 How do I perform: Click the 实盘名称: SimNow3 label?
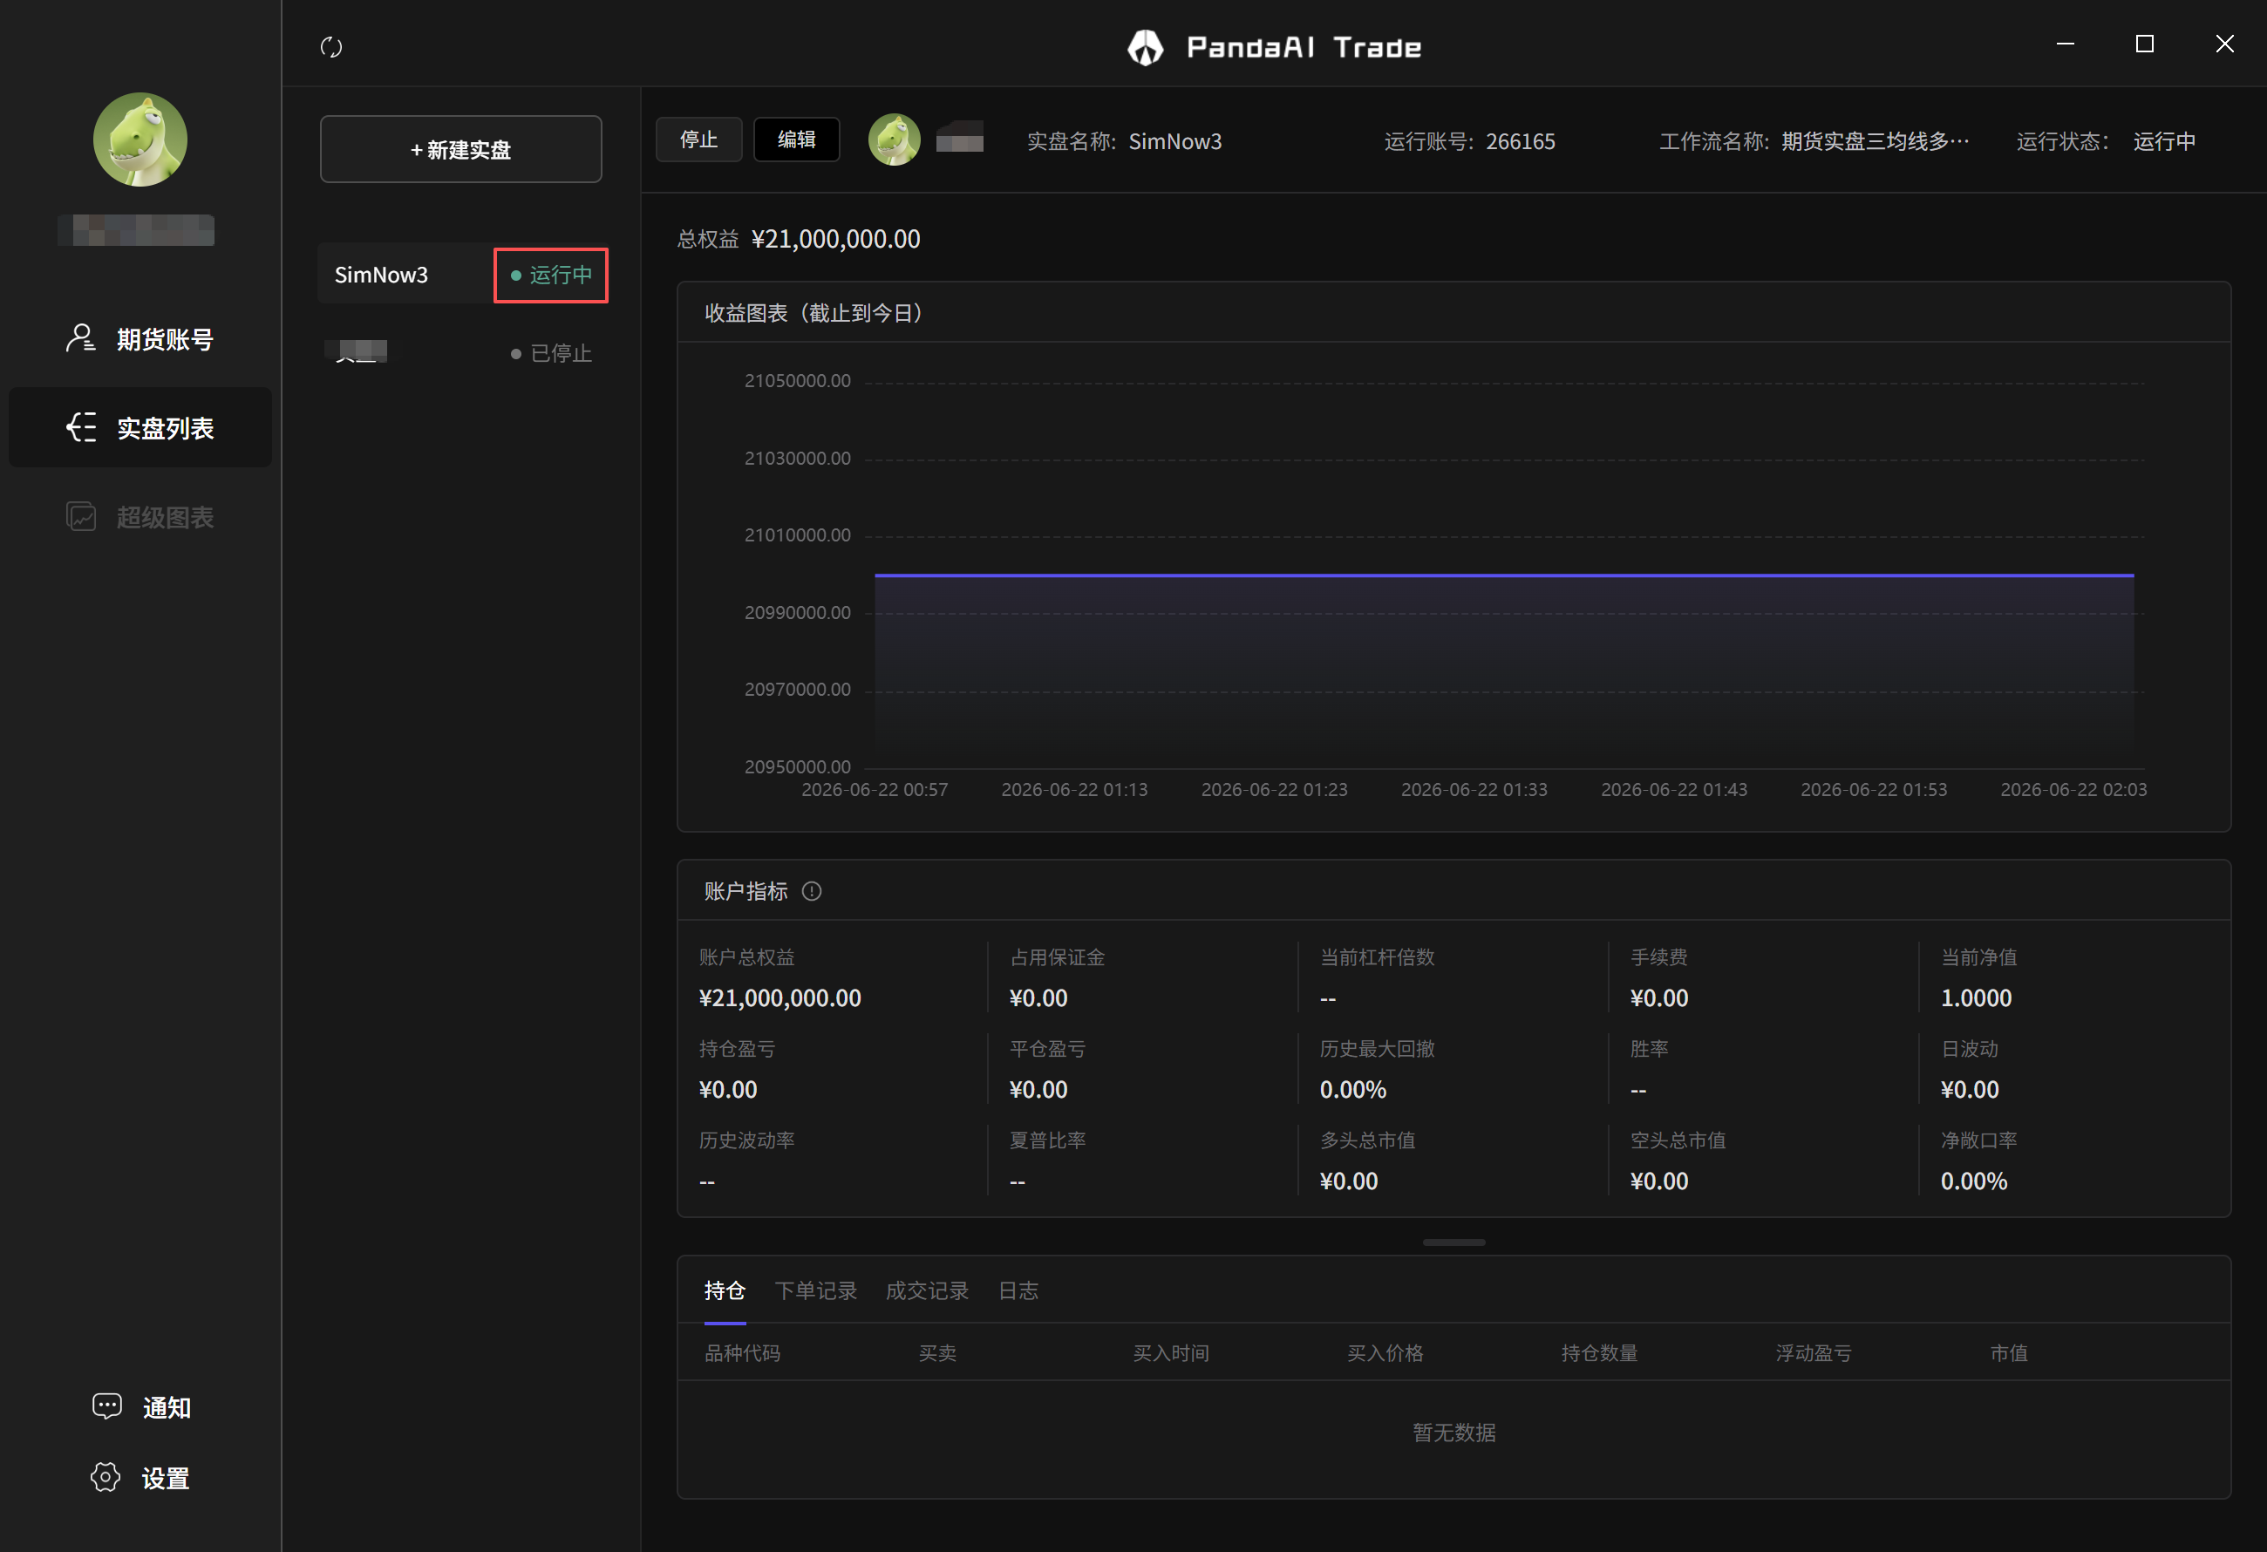point(1124,141)
